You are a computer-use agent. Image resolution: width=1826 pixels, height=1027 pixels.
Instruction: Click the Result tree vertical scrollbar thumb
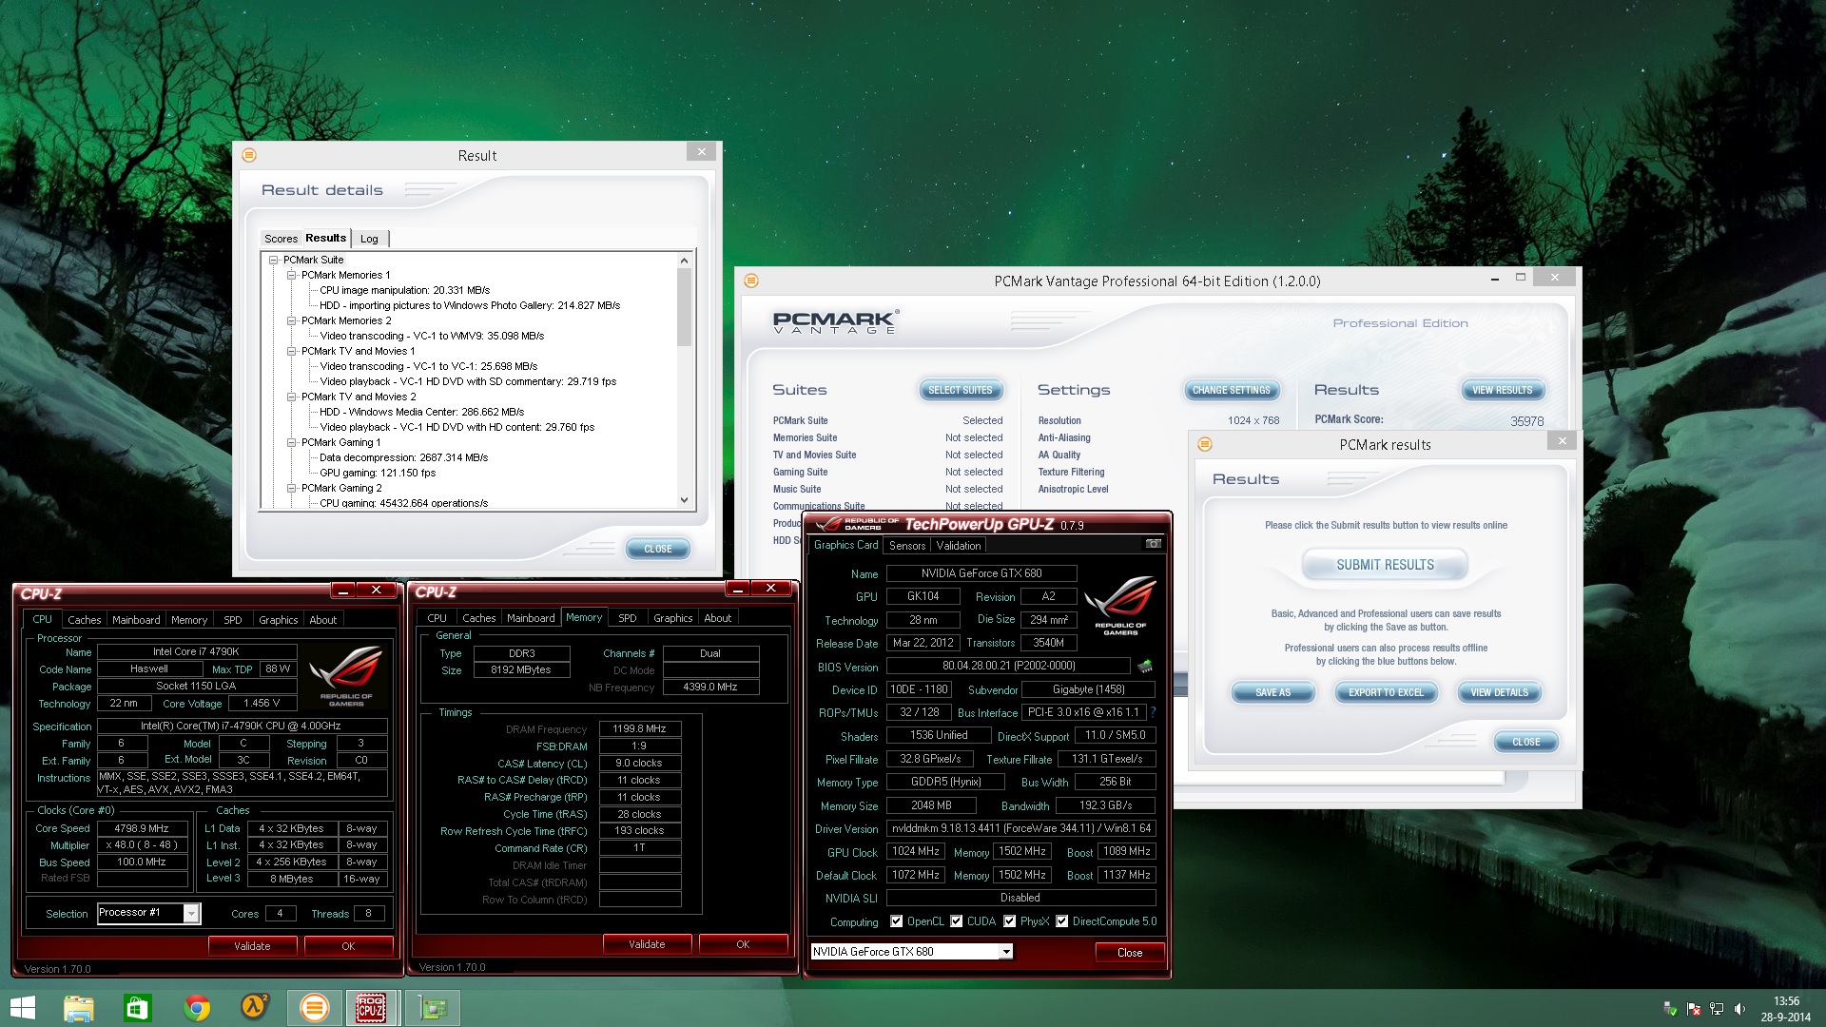[684, 307]
